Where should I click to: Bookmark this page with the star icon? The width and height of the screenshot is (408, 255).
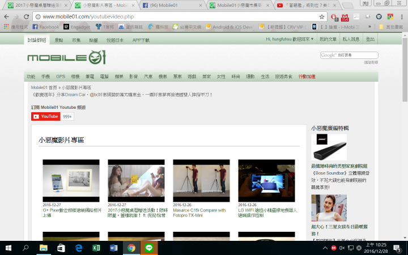pyautogui.click(x=322, y=17)
